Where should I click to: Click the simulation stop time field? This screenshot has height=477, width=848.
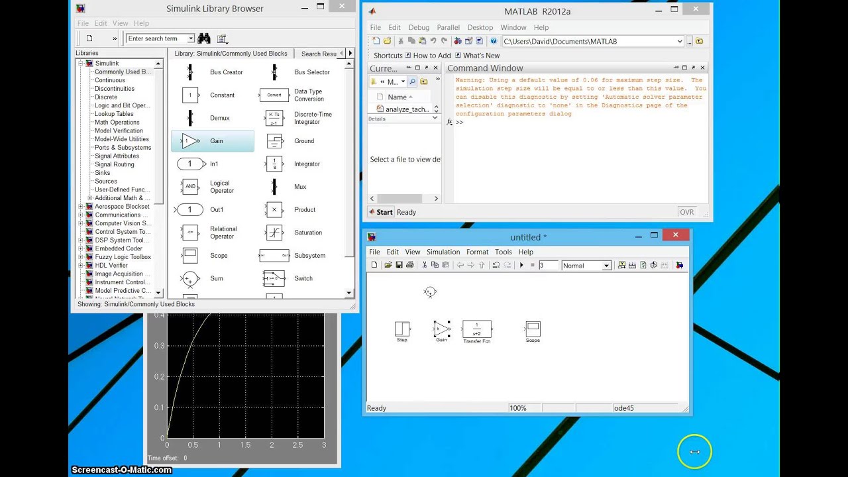(x=548, y=266)
